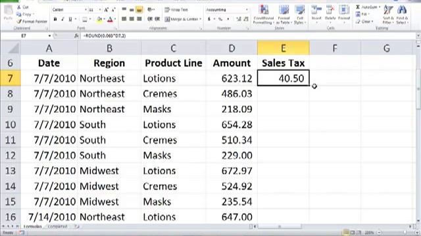Expand the formula bar

pyautogui.click(x=418, y=35)
